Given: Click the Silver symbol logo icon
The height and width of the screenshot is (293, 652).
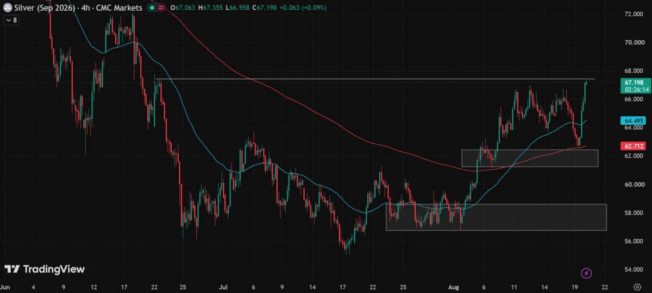Looking at the screenshot, I should (x=8, y=8).
